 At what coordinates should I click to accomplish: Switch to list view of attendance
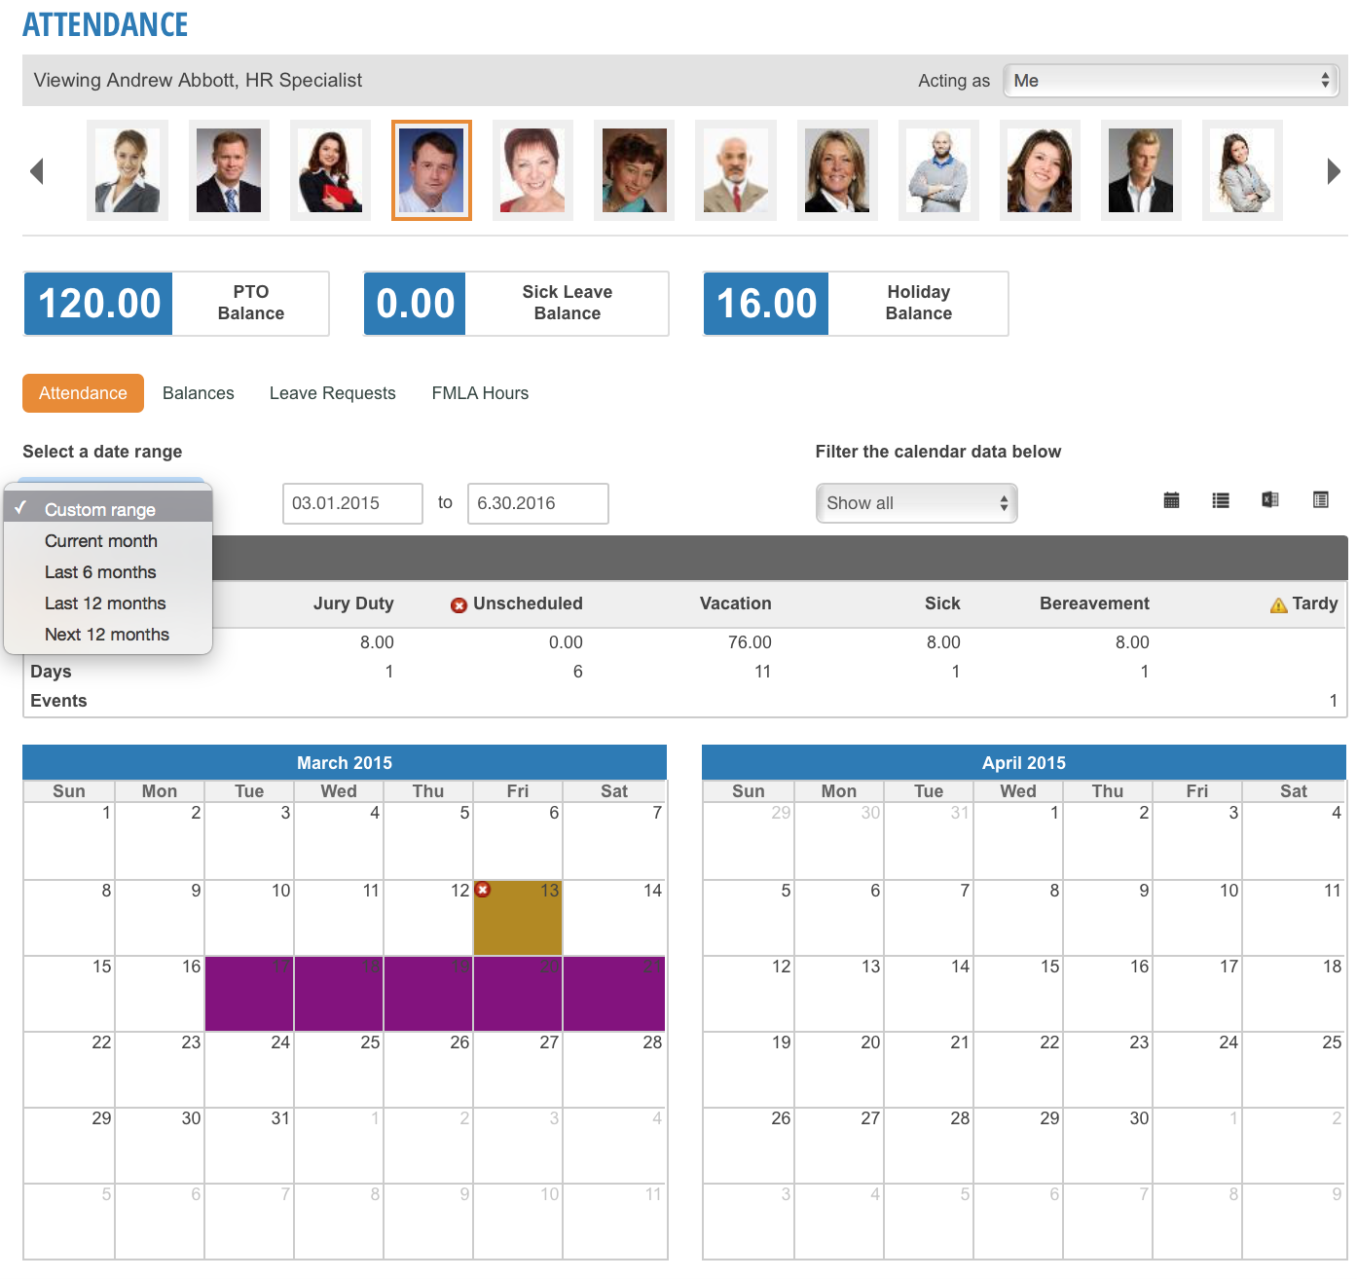[1221, 500]
